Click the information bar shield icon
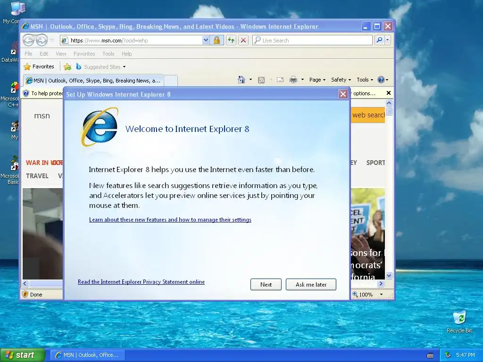Viewport: 483px width, 362px height. click(26, 93)
